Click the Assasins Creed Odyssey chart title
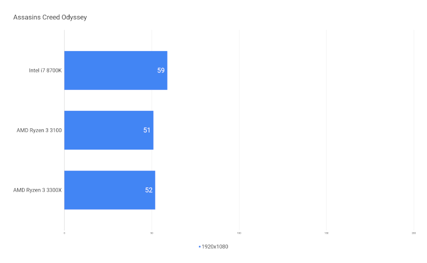427x263 pixels. coord(50,18)
